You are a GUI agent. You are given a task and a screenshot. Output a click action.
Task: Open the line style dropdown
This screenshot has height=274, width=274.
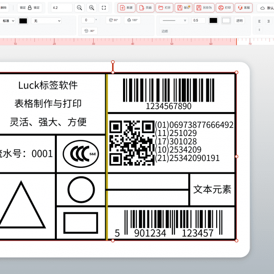(x=174, y=20)
